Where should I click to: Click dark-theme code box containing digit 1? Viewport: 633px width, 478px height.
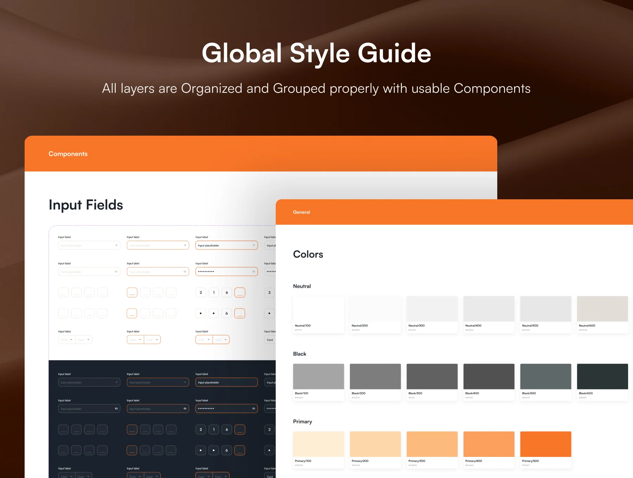coord(214,429)
